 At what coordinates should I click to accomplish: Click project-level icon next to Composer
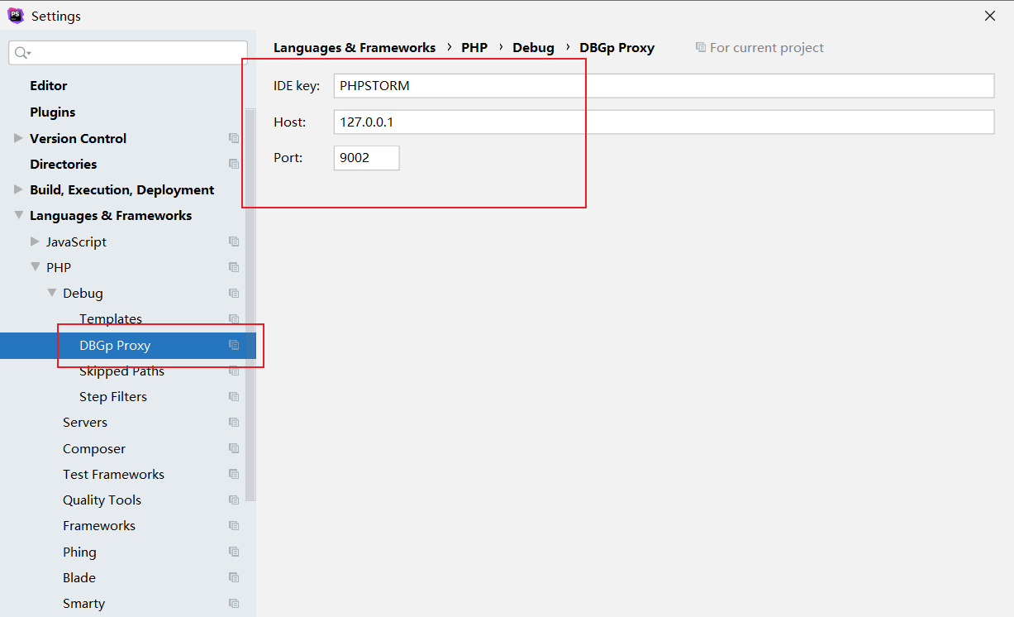point(234,448)
